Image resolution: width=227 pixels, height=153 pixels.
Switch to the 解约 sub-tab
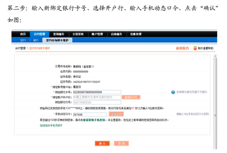pos(36,40)
